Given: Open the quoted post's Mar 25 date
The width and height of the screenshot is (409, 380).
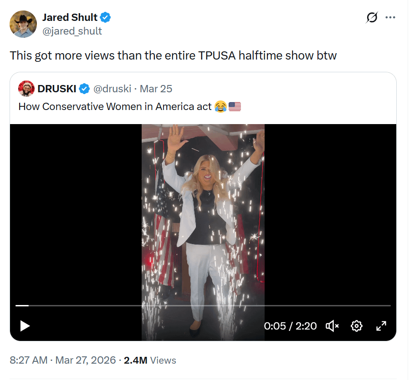Looking at the screenshot, I should click(156, 89).
